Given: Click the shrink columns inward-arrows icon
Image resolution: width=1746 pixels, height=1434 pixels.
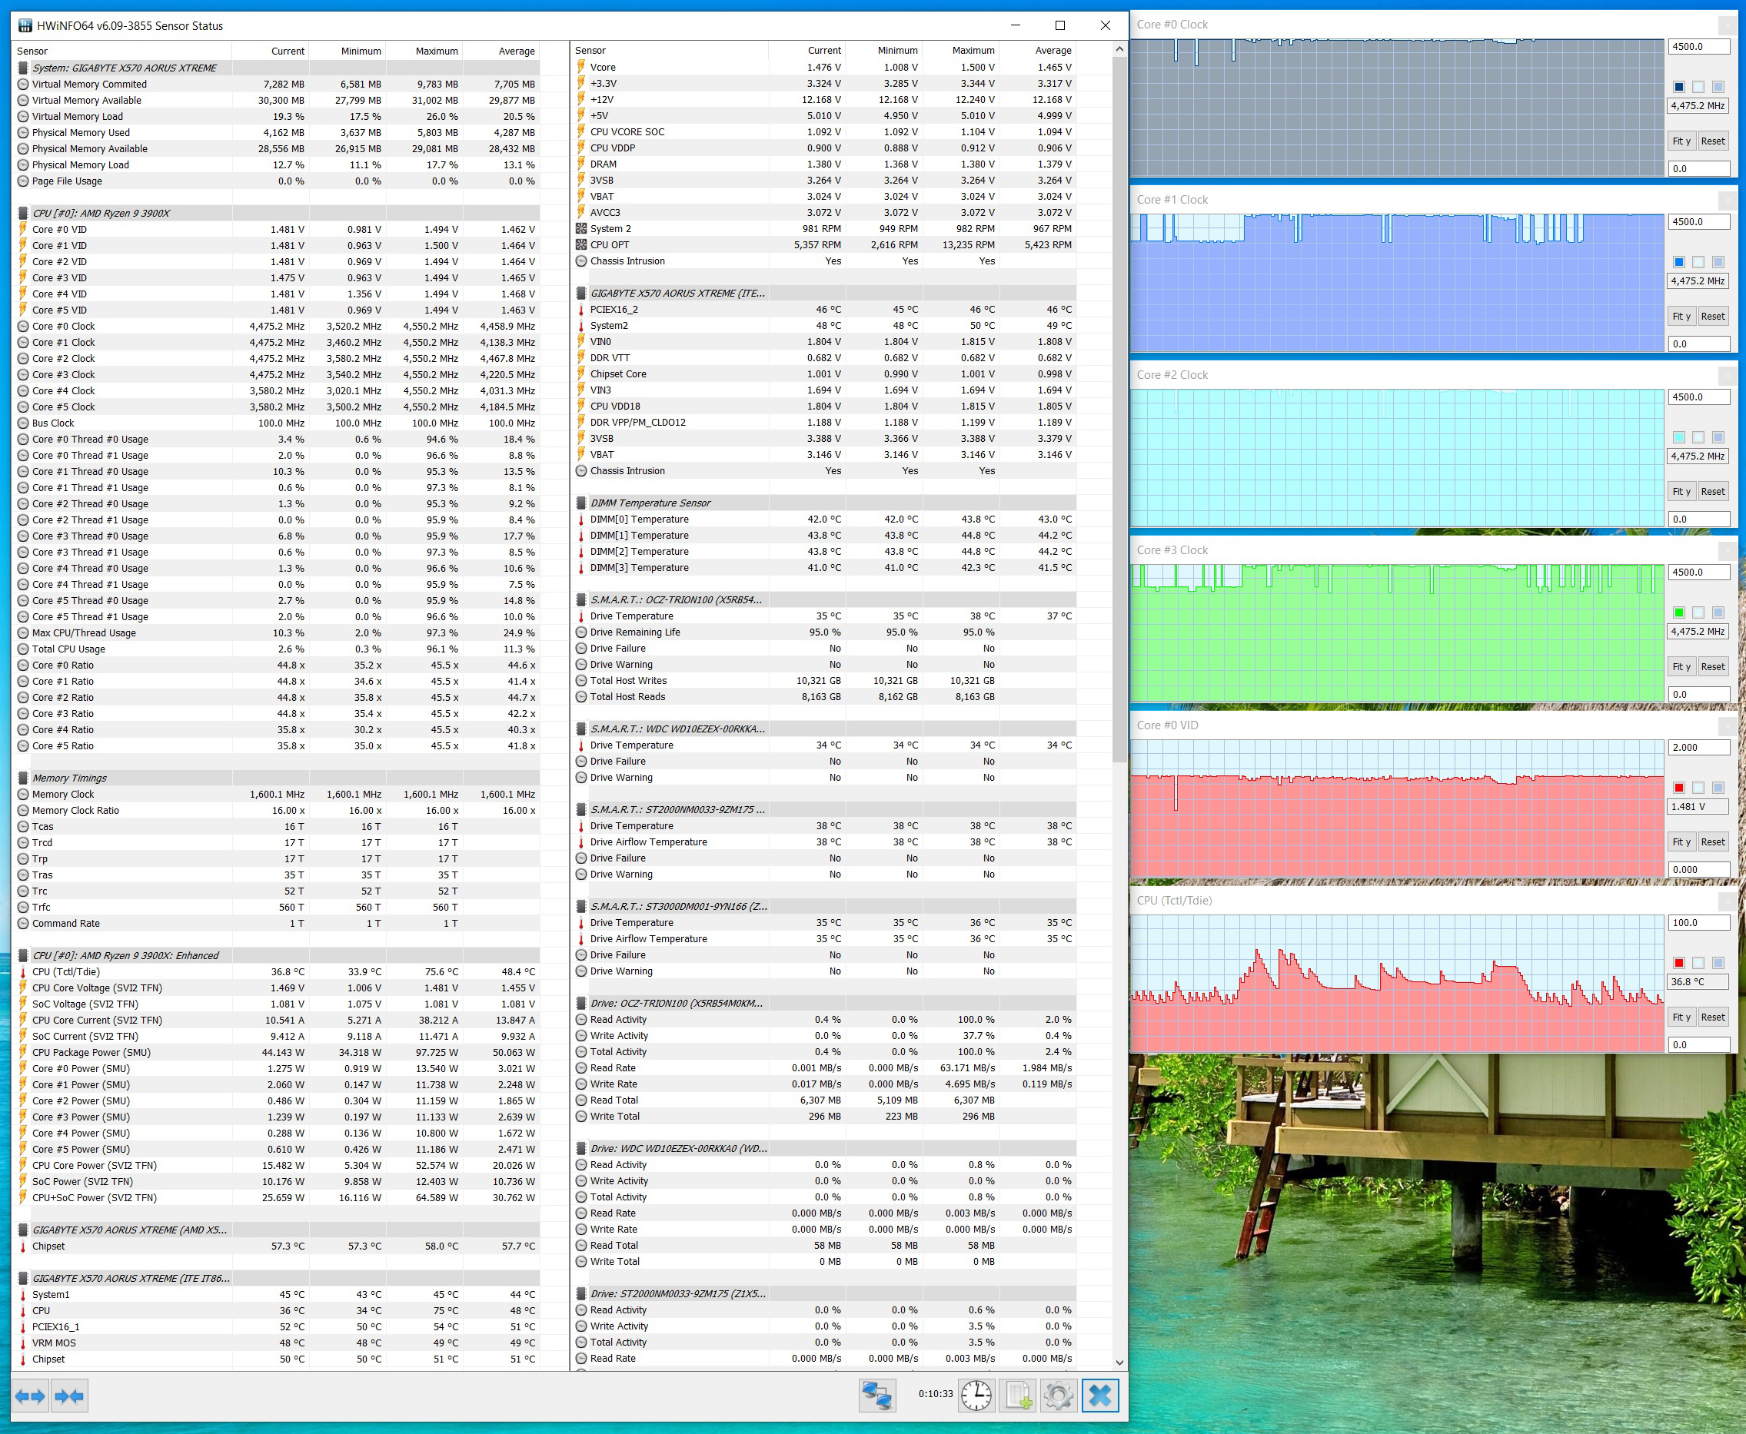Looking at the screenshot, I should (69, 1396).
